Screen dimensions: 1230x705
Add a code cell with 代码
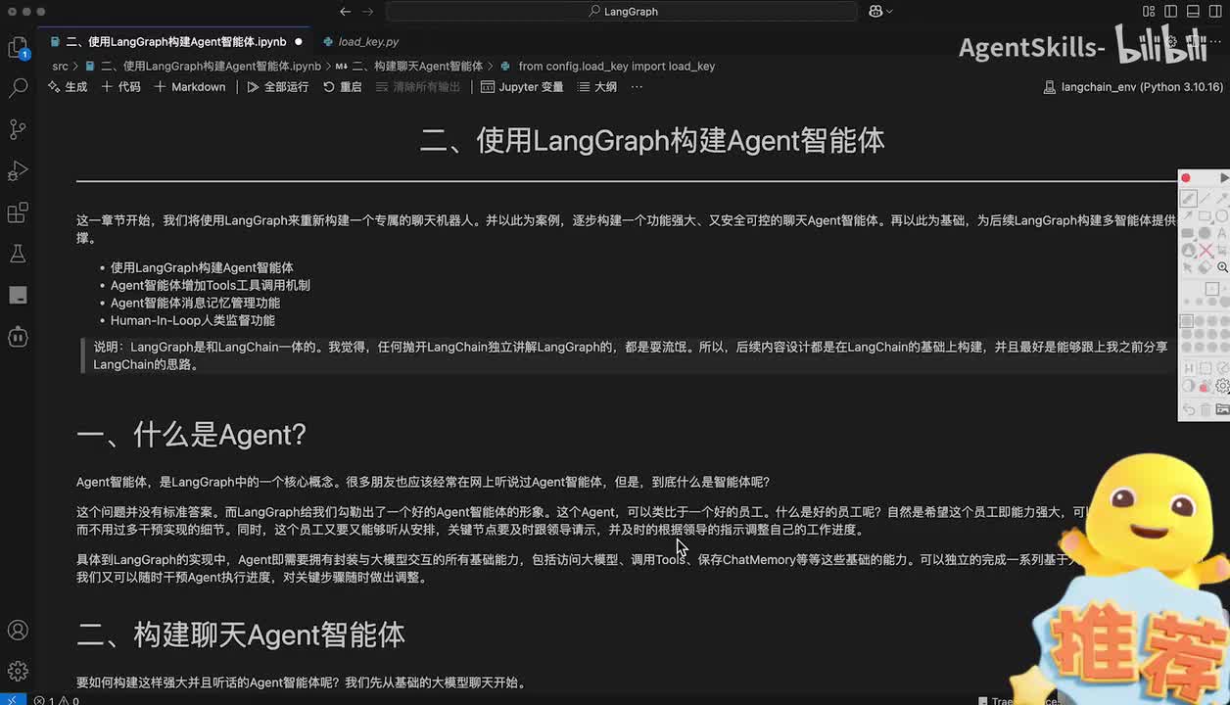pyautogui.click(x=120, y=87)
